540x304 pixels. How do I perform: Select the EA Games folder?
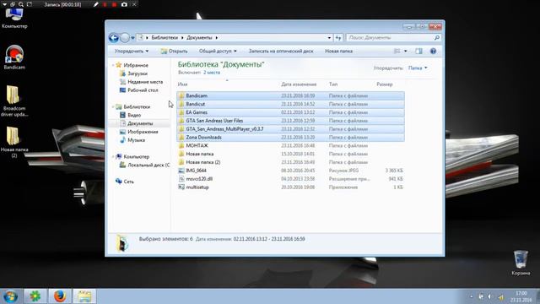[290, 112]
